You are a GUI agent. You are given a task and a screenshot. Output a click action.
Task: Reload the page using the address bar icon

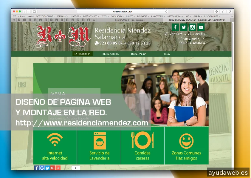point(166,11)
